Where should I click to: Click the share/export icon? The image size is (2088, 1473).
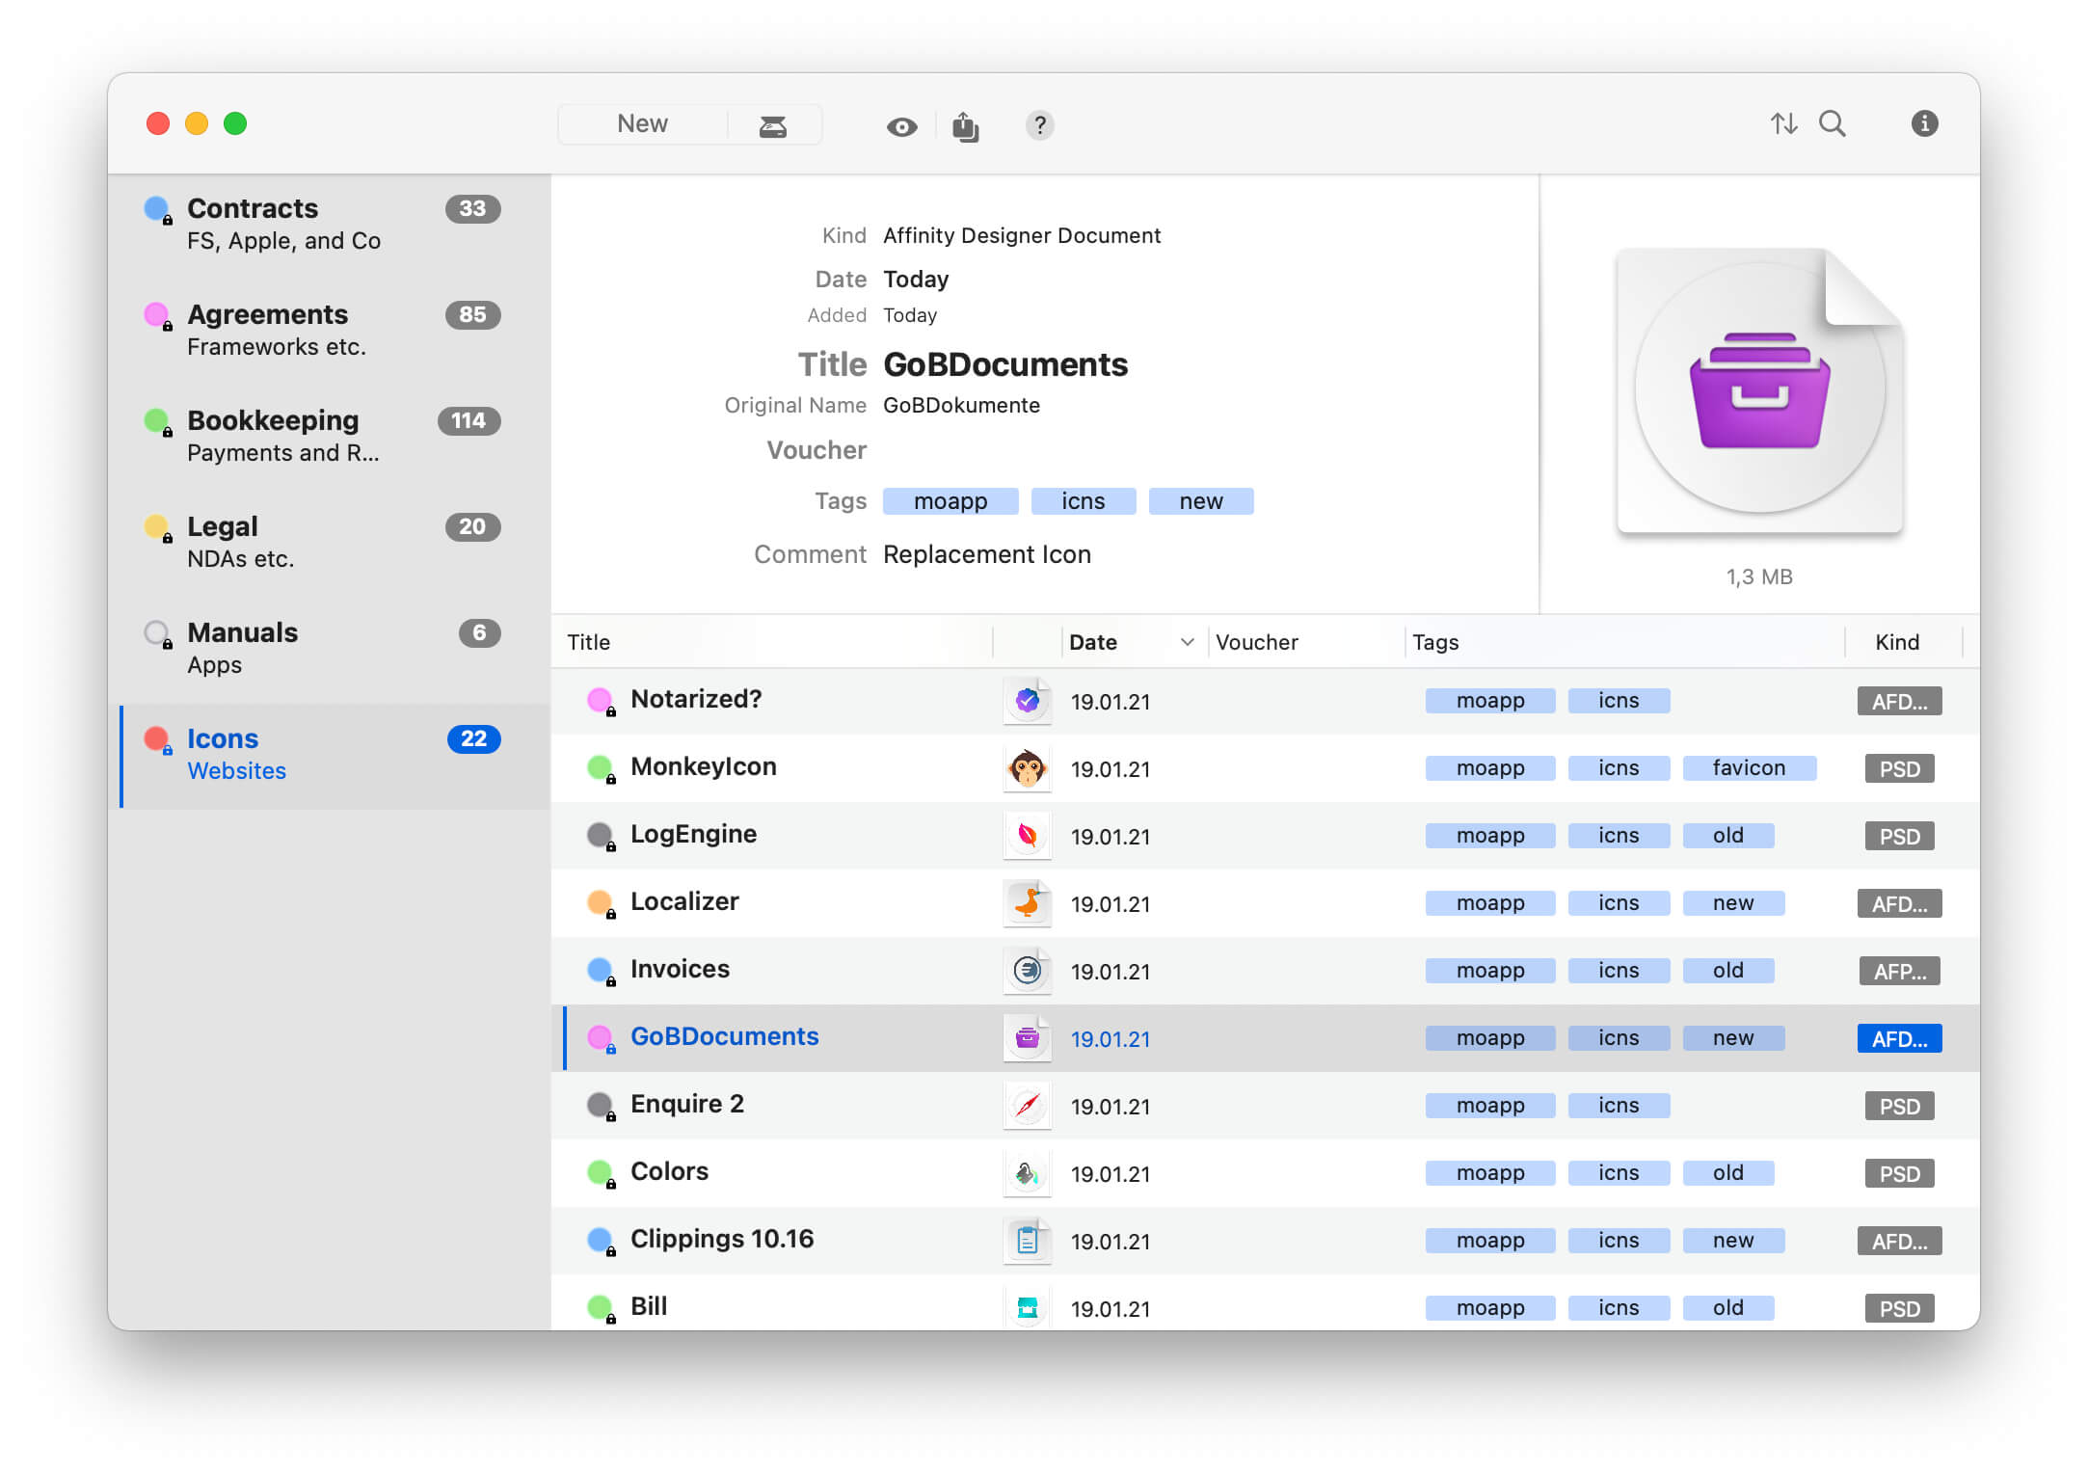(965, 126)
